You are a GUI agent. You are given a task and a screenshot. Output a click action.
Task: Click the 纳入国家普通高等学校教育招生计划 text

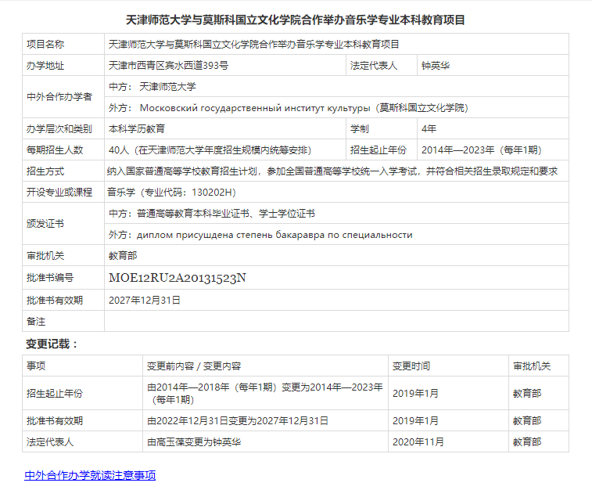coord(182,171)
